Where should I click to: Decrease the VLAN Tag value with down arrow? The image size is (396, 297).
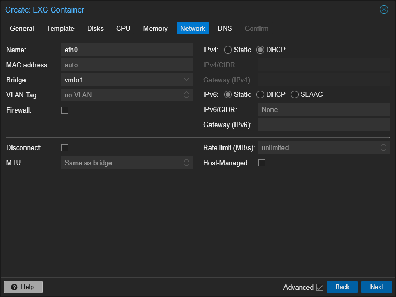[x=187, y=97]
